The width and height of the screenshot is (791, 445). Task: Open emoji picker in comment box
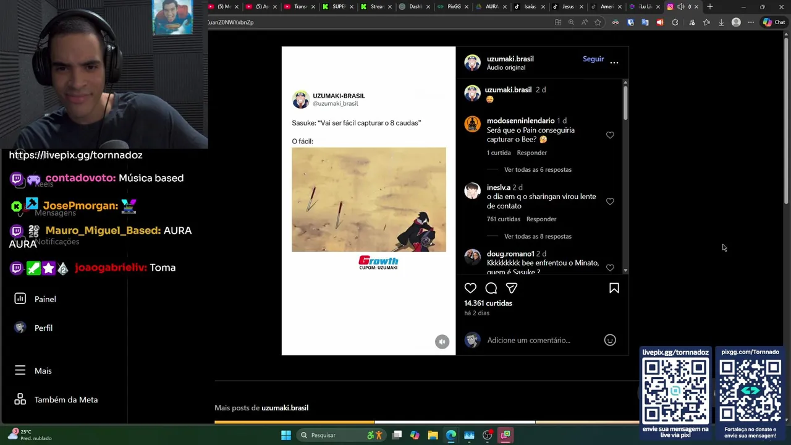[610, 340]
